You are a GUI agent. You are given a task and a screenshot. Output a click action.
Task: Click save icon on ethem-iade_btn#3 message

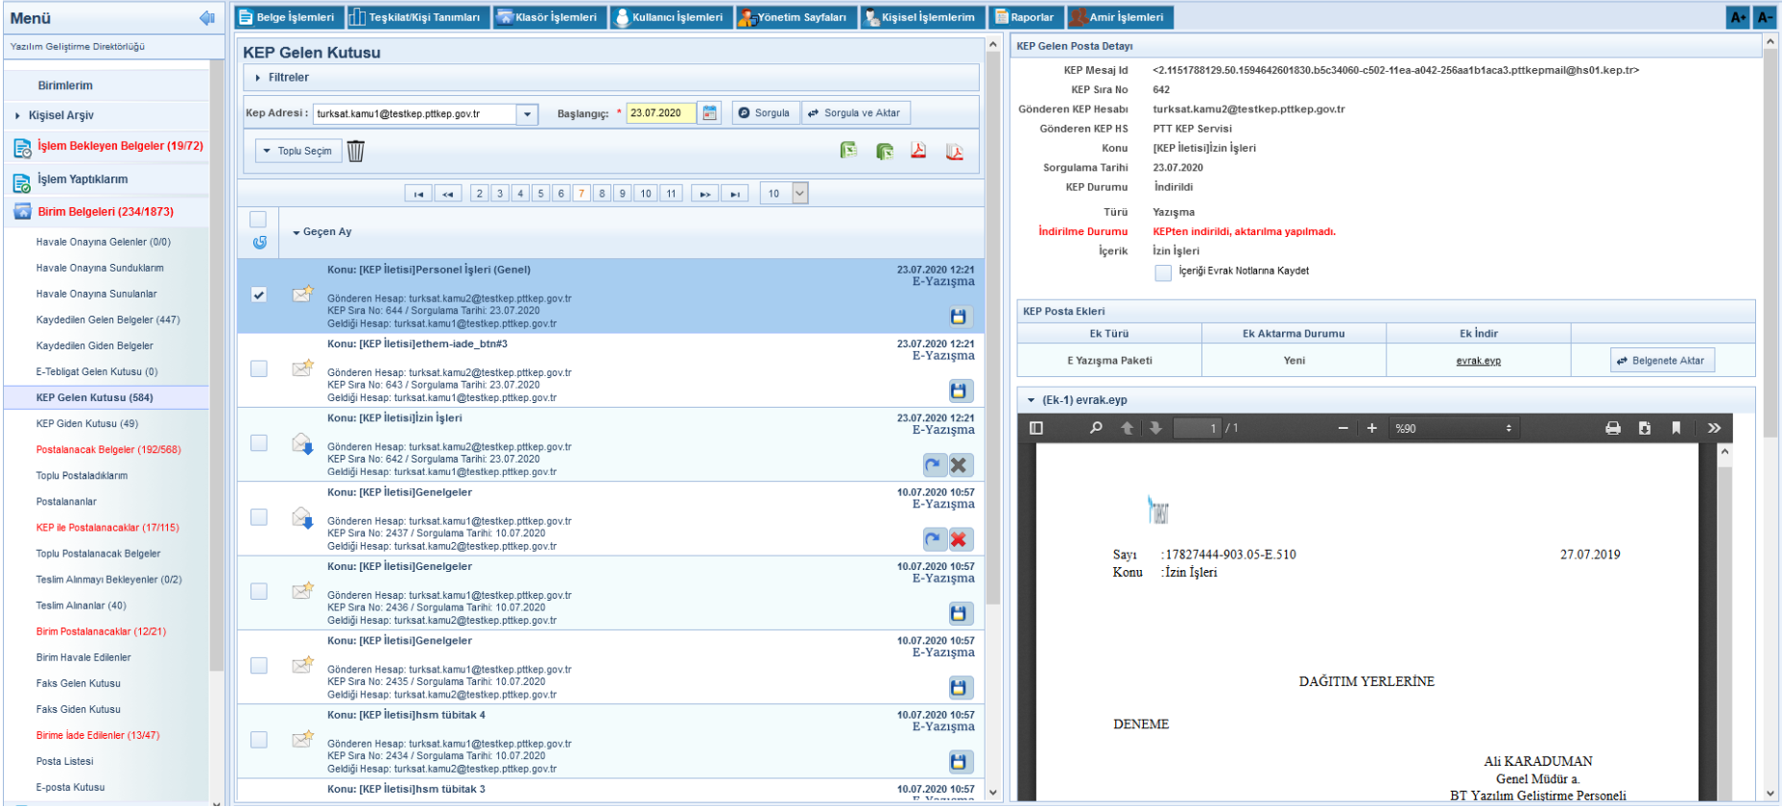(x=959, y=391)
